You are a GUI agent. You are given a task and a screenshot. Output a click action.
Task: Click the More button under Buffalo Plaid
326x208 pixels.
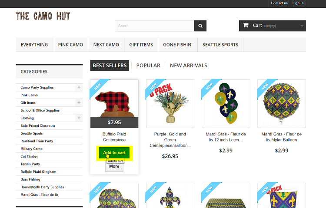click(x=114, y=166)
